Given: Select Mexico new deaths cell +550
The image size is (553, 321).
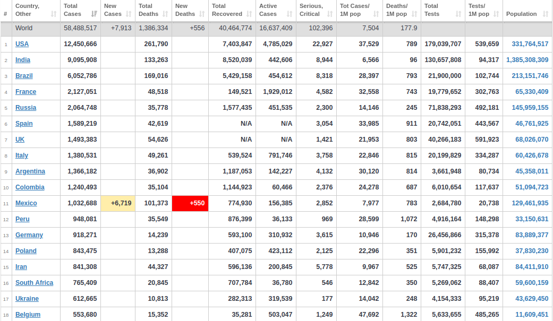Looking at the screenshot, I should 190,203.
